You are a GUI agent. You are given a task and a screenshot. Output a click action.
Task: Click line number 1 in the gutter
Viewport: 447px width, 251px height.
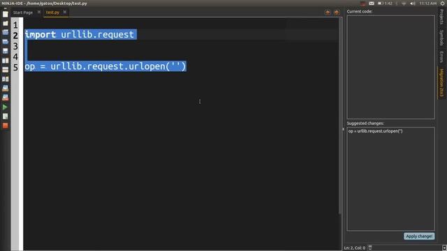pos(15,25)
